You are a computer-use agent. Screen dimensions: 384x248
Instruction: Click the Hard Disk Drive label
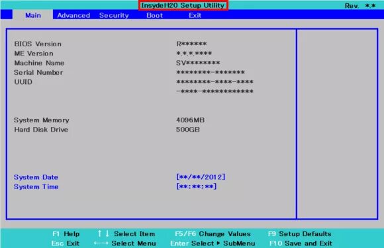click(41, 130)
